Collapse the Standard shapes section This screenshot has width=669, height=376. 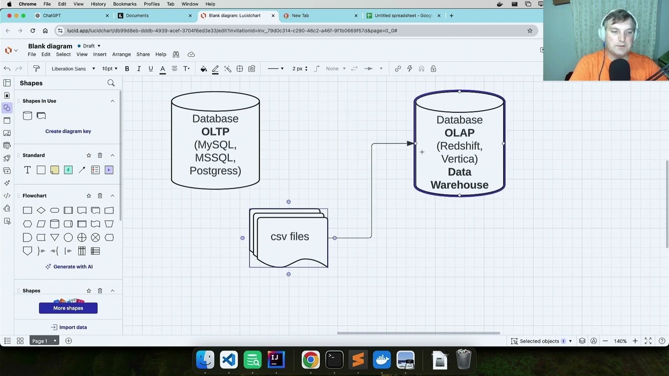(112, 155)
